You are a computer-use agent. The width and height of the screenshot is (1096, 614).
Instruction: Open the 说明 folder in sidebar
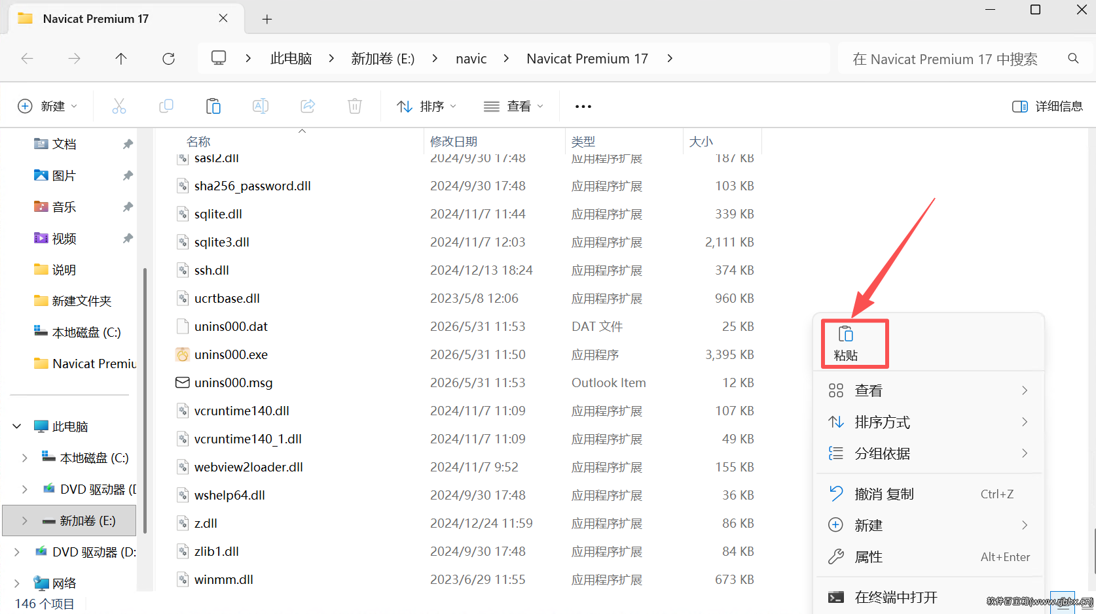coord(64,269)
